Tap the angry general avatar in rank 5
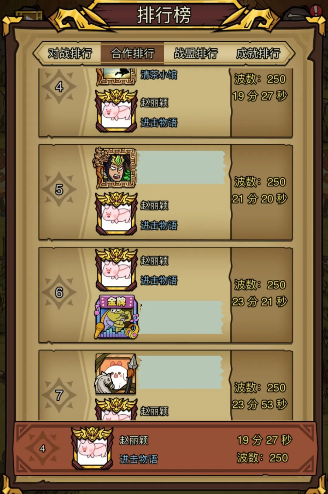The height and width of the screenshot is (494, 328). pos(115,168)
